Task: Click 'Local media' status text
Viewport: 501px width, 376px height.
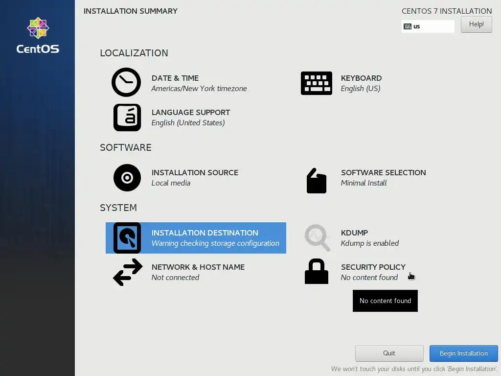Action: click(171, 183)
